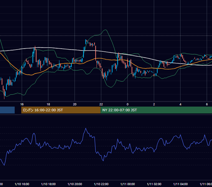Image resolution: width=212 pixels, height=187 pixels.
Task: Click the 0 hour label on the upper chart axis
Action: coord(128,104)
